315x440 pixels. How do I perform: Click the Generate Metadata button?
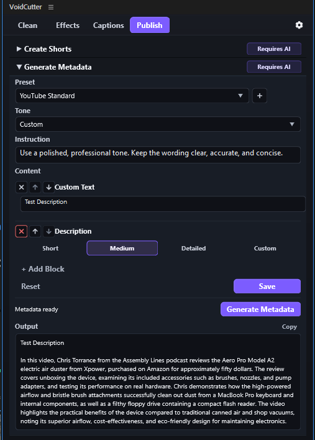pos(260,309)
